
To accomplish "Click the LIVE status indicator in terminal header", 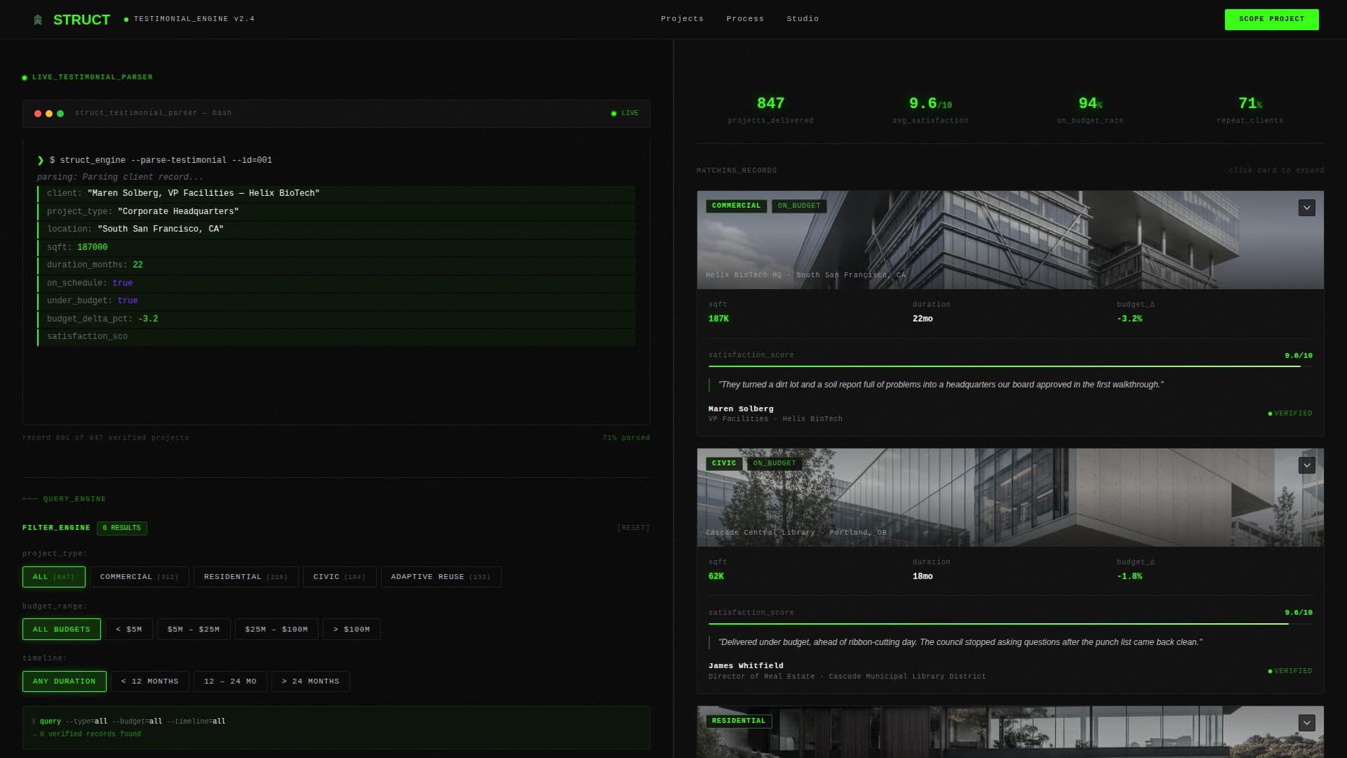I will pos(624,113).
